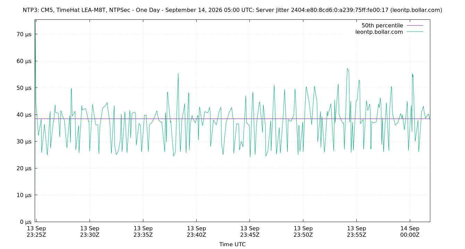Click the '13 Sep 23:35Z' x-axis label
This screenshot has width=465, height=249.
pos(143,231)
